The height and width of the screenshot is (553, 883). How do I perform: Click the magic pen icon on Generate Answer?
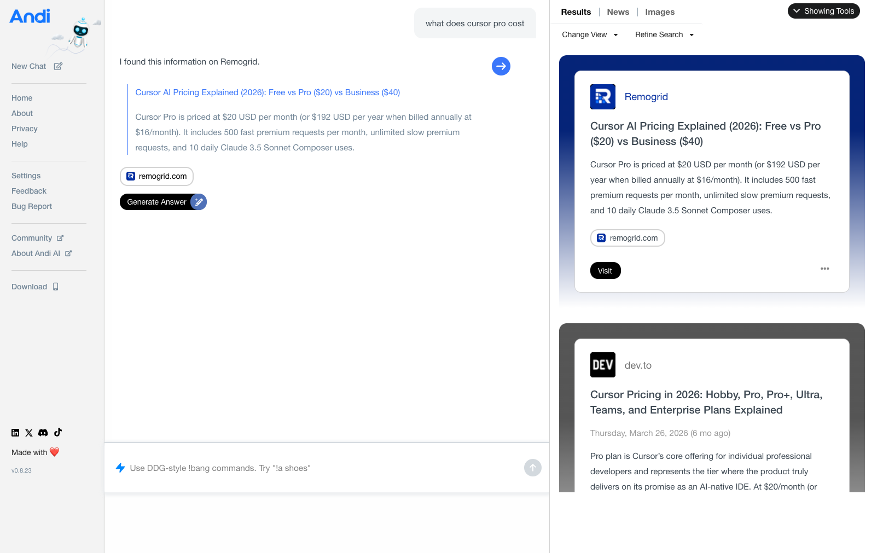tap(199, 202)
